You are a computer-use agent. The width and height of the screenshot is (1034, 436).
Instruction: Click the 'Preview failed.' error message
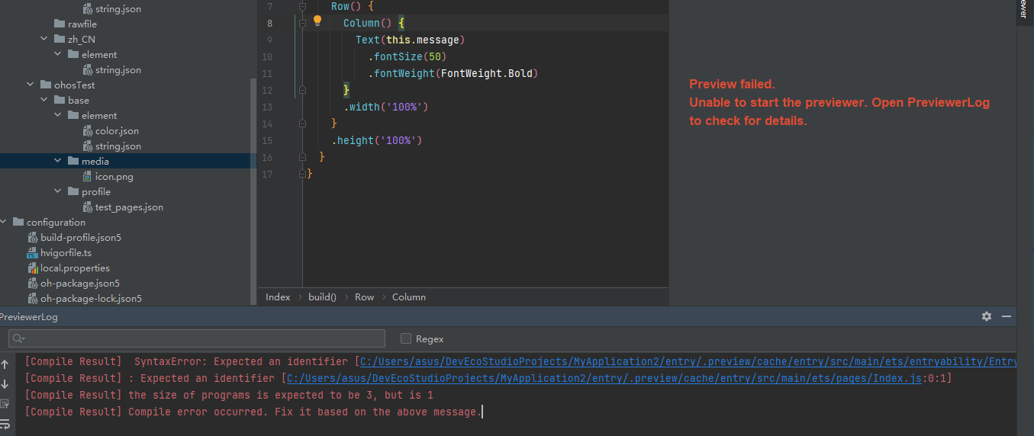tap(732, 84)
